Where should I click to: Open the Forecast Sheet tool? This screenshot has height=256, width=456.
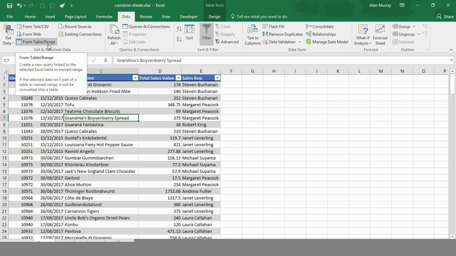pos(380,34)
